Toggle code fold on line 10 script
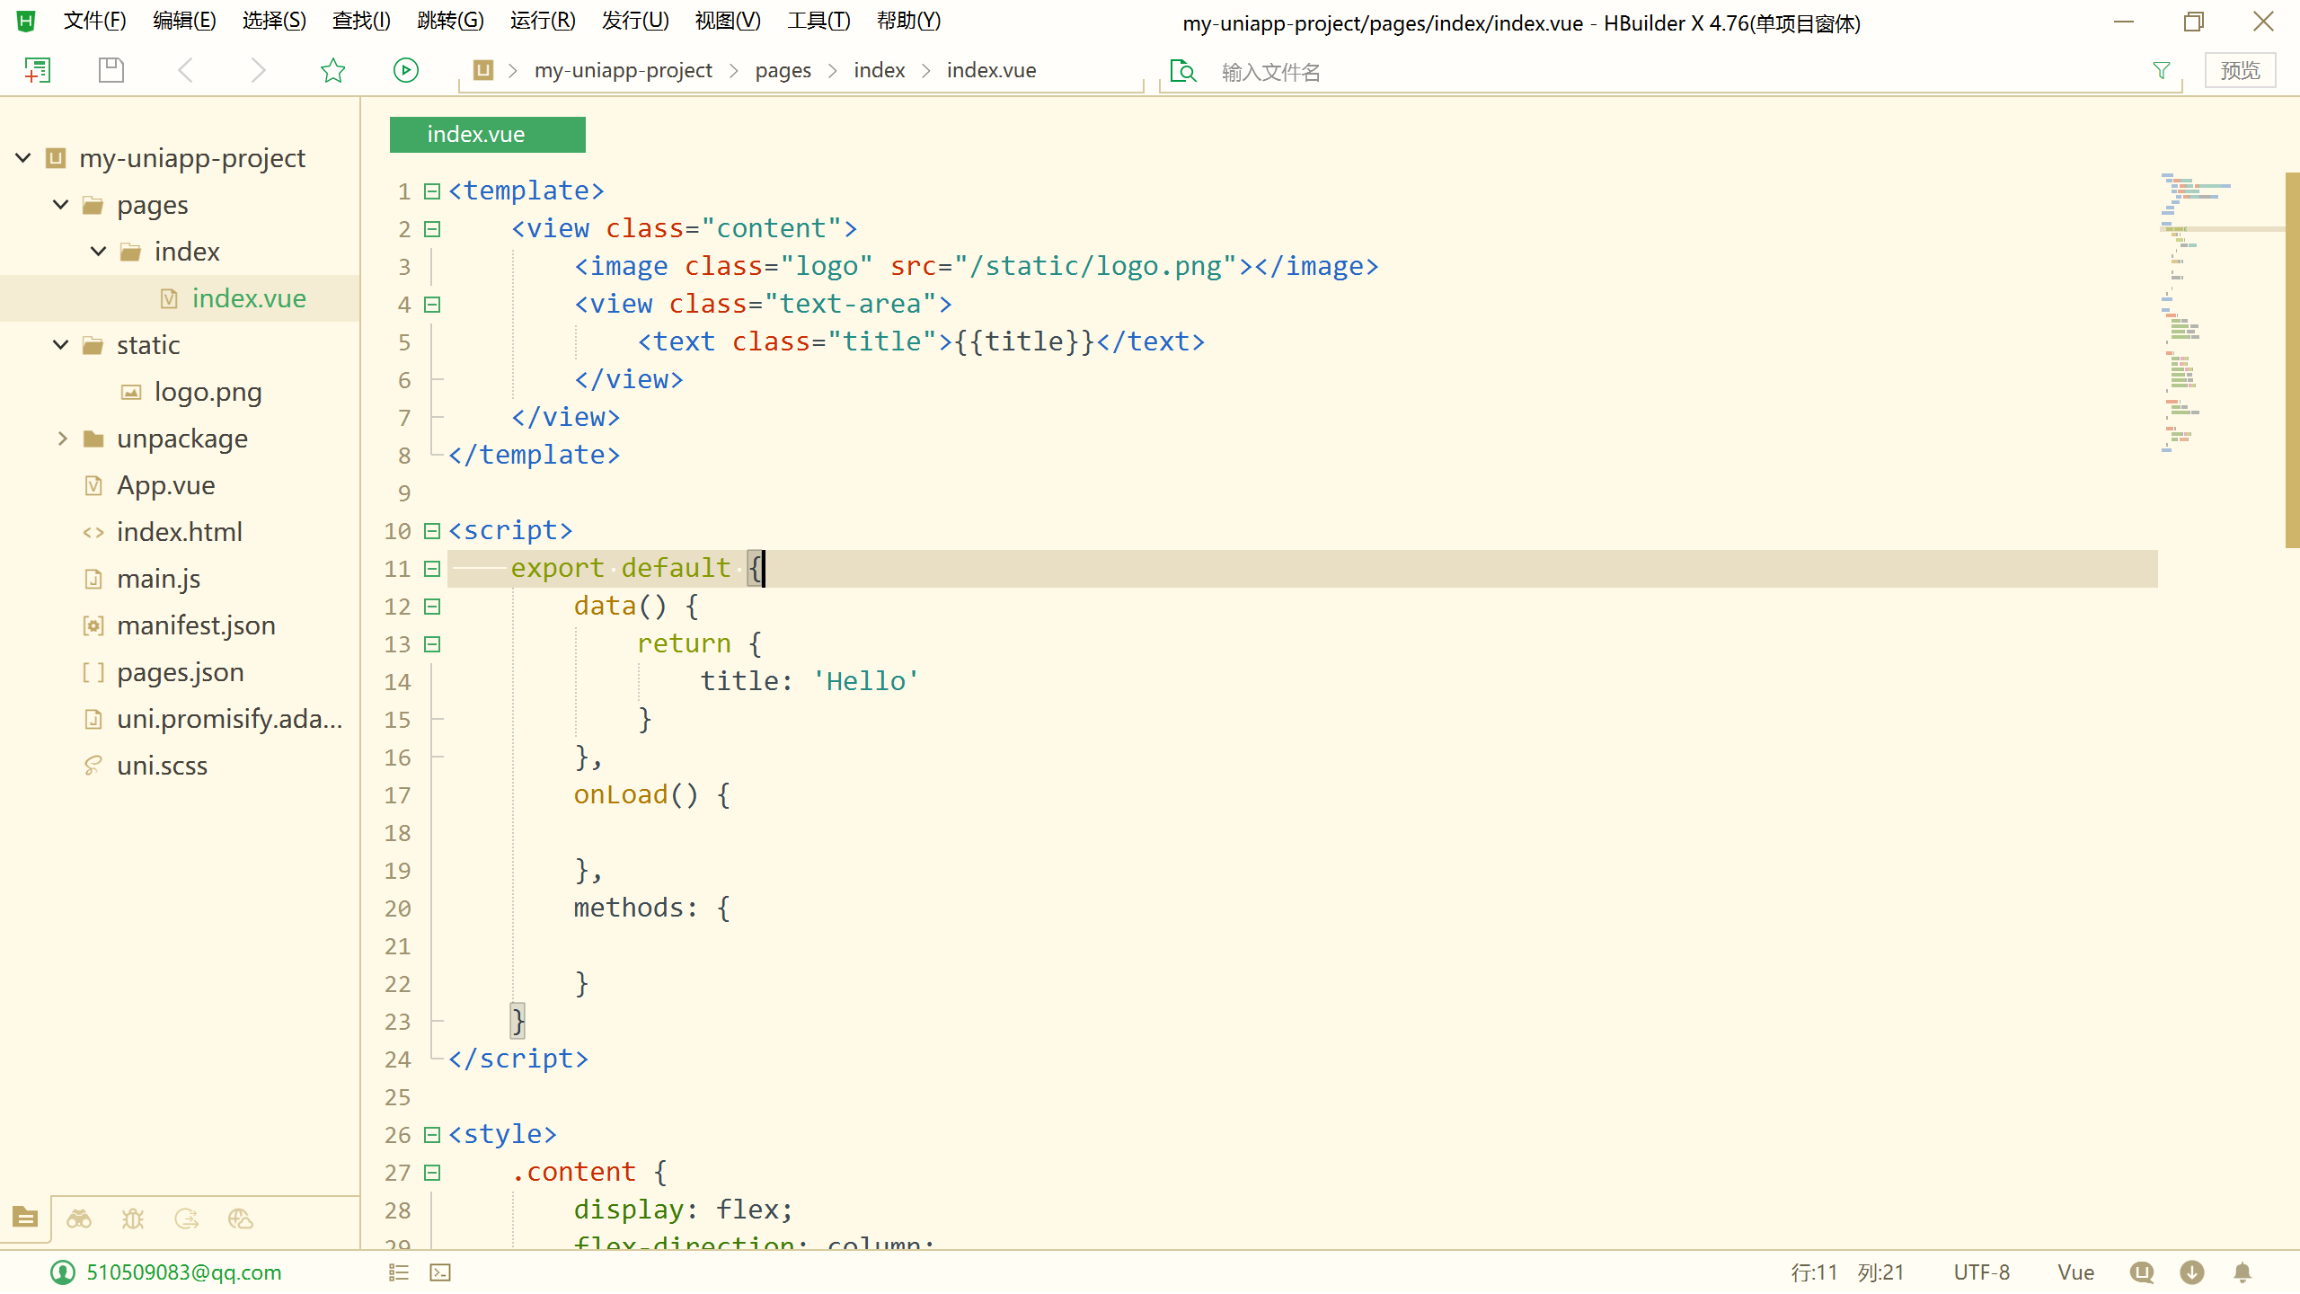Image resolution: width=2300 pixels, height=1294 pixels. (x=432, y=531)
